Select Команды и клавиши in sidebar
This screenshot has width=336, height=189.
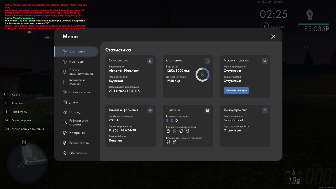[x=76, y=82]
